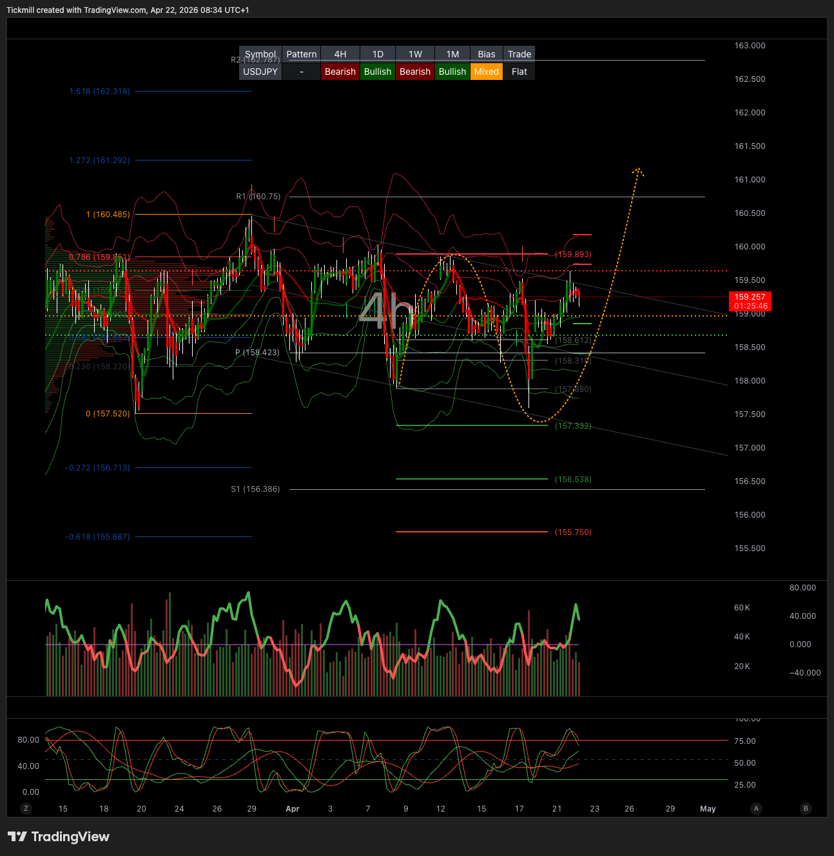Viewport: 834px width, 856px height.
Task: Select the 4H column header
Action: [340, 54]
